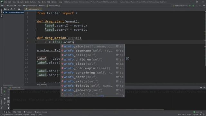Open the Project view dropdown

tap(6, 9)
